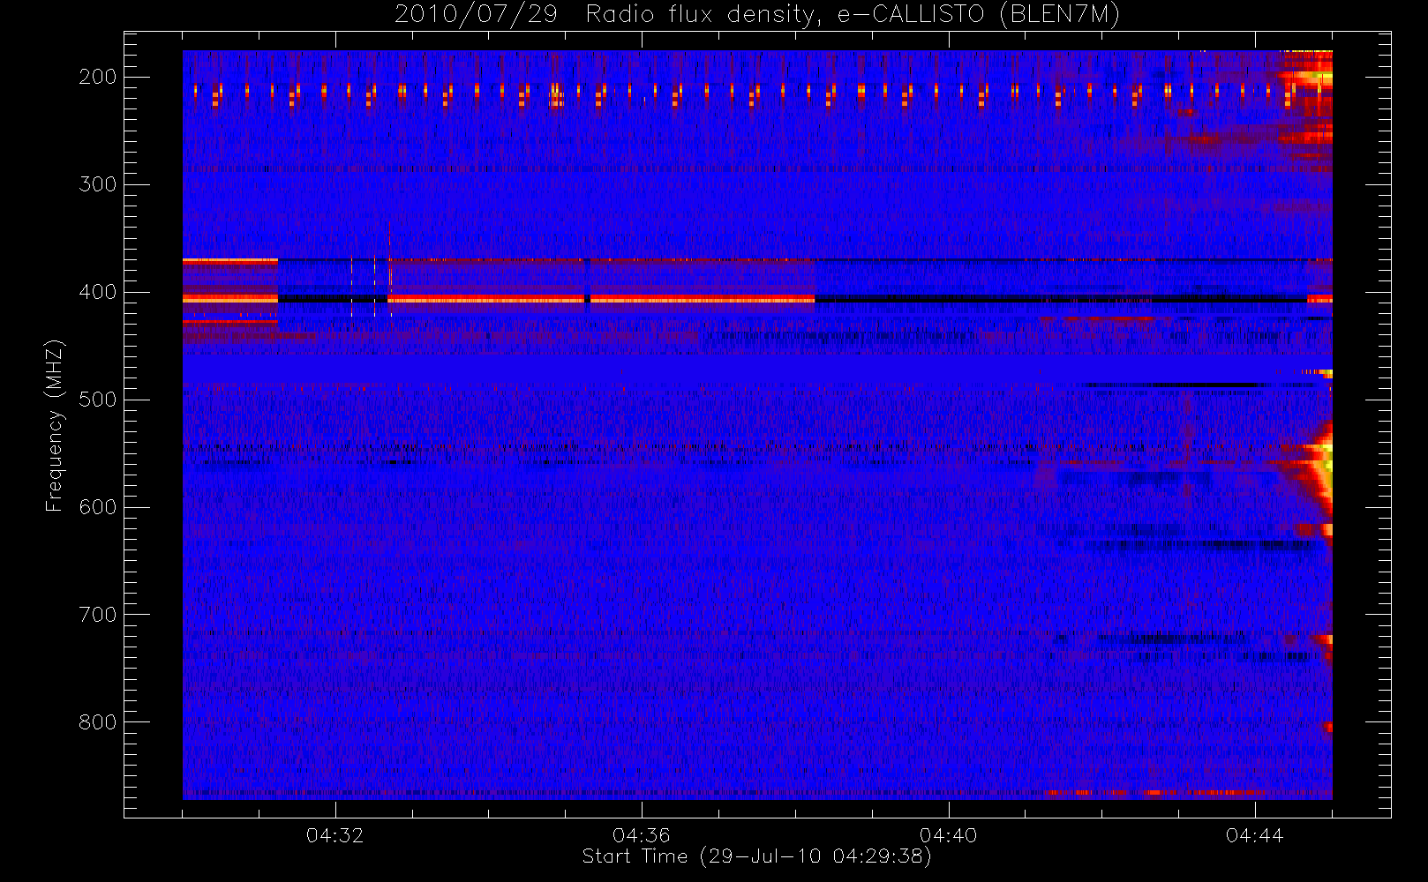Viewport: 1428px width, 882px height.
Task: Click the 04:44 time tick label
Action: (1255, 835)
